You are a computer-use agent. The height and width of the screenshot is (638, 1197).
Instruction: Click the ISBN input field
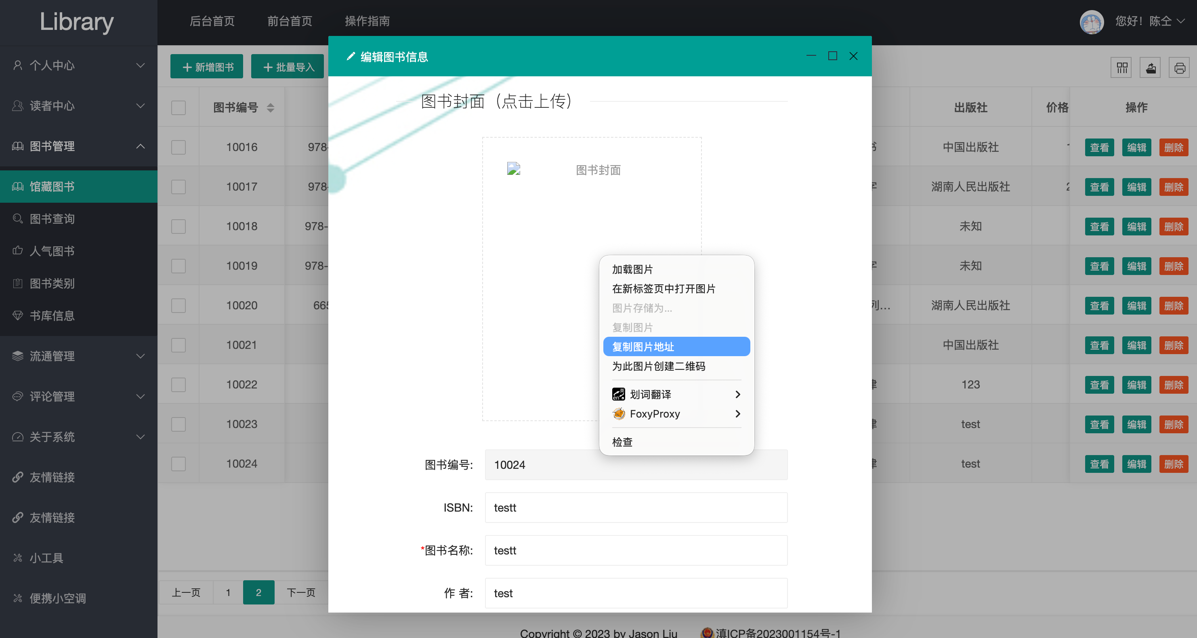pos(636,508)
